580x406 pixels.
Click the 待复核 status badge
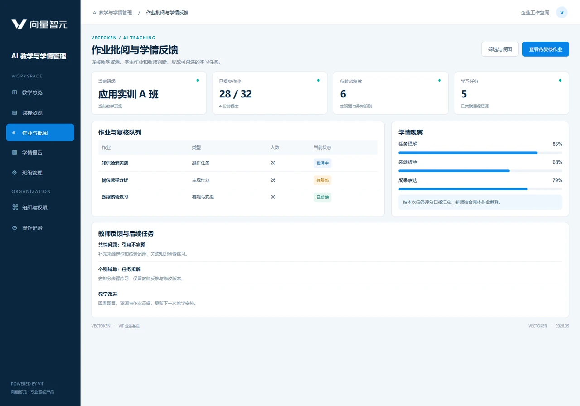pos(323,180)
